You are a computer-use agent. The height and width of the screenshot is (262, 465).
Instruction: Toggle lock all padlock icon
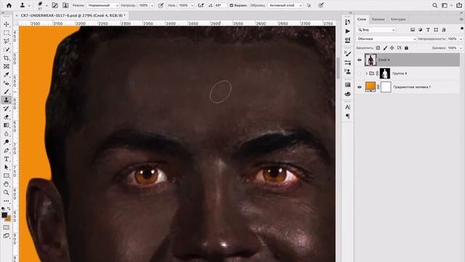coord(406,48)
